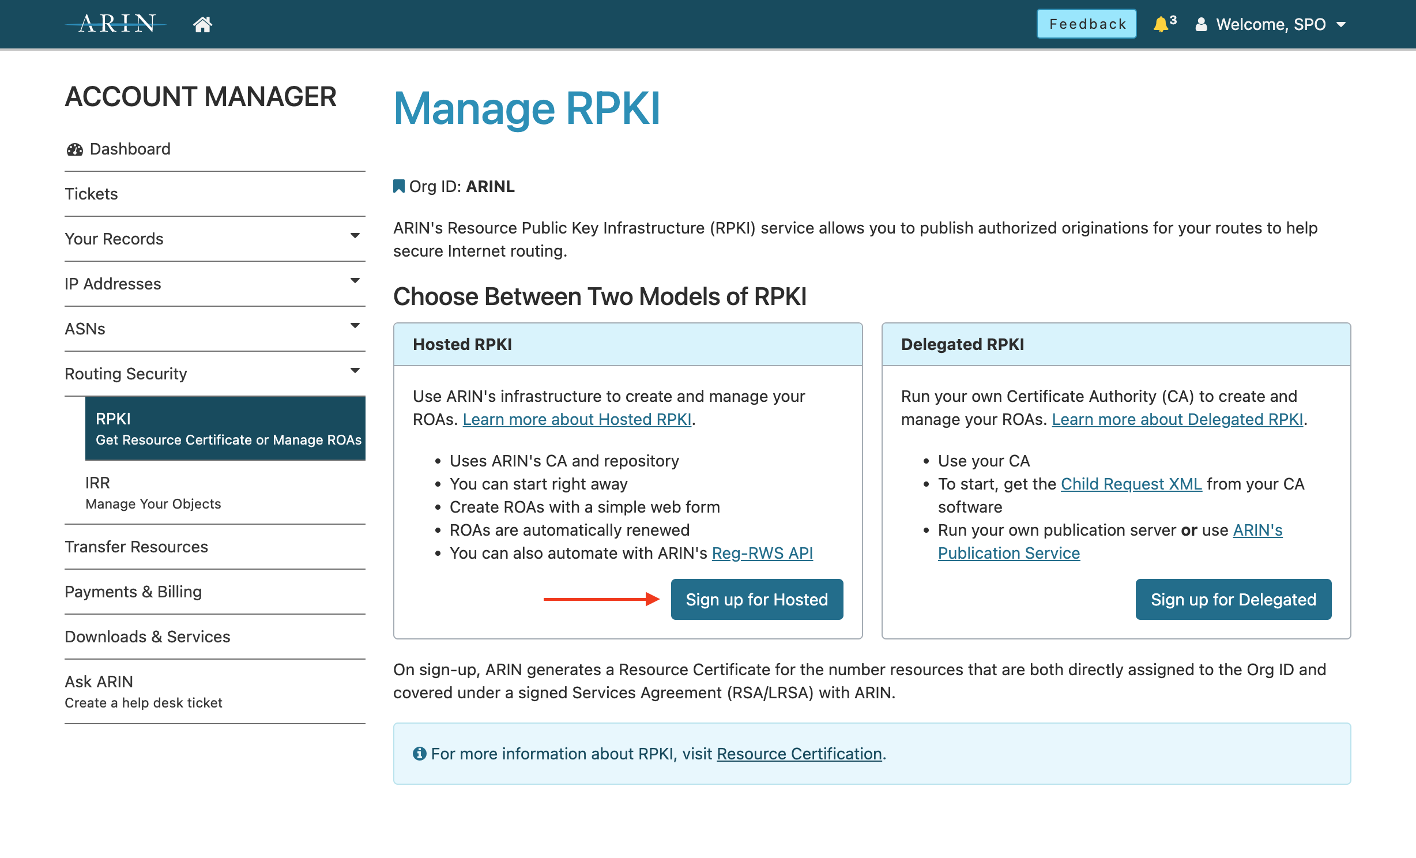Viewport: 1416px width, 858px height.
Task: Expand the Welcome, SPO user menu
Action: coord(1271,24)
